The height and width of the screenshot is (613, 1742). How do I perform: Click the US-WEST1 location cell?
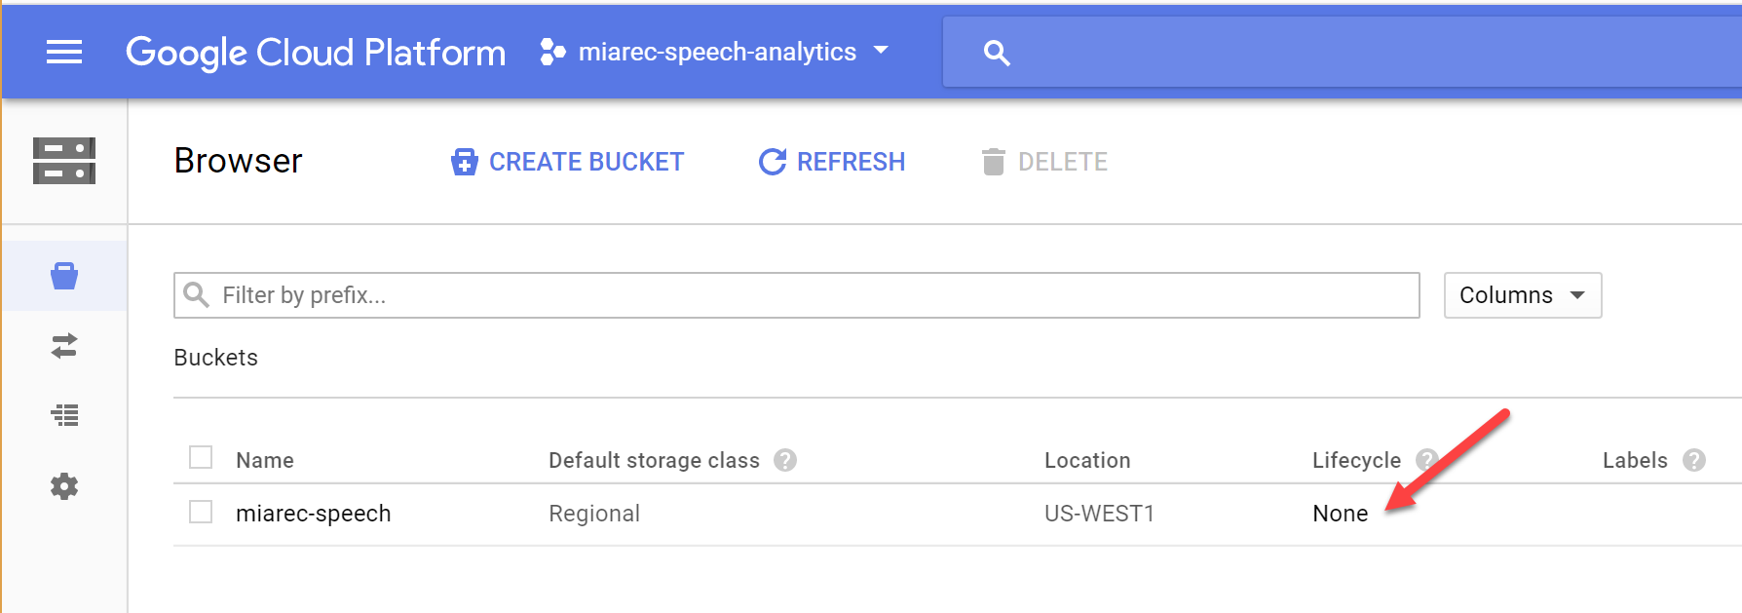(x=1099, y=514)
